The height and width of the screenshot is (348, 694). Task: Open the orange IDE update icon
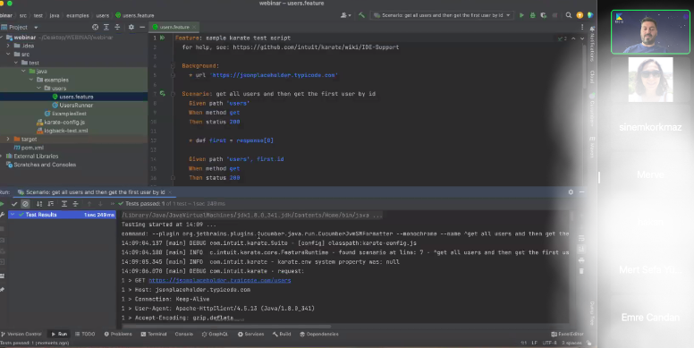580,15
